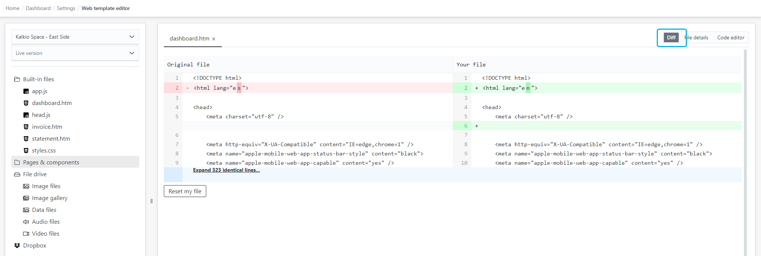Open Image files section

(x=46, y=186)
